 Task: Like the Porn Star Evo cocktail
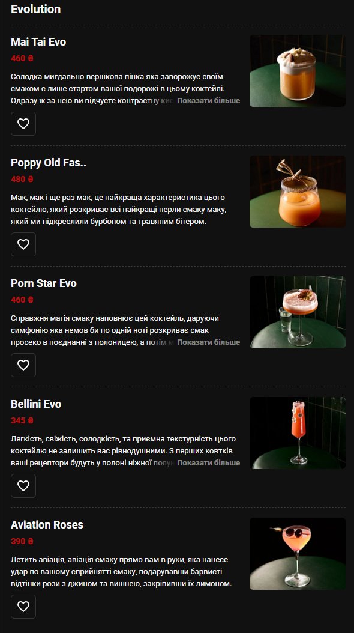23,365
